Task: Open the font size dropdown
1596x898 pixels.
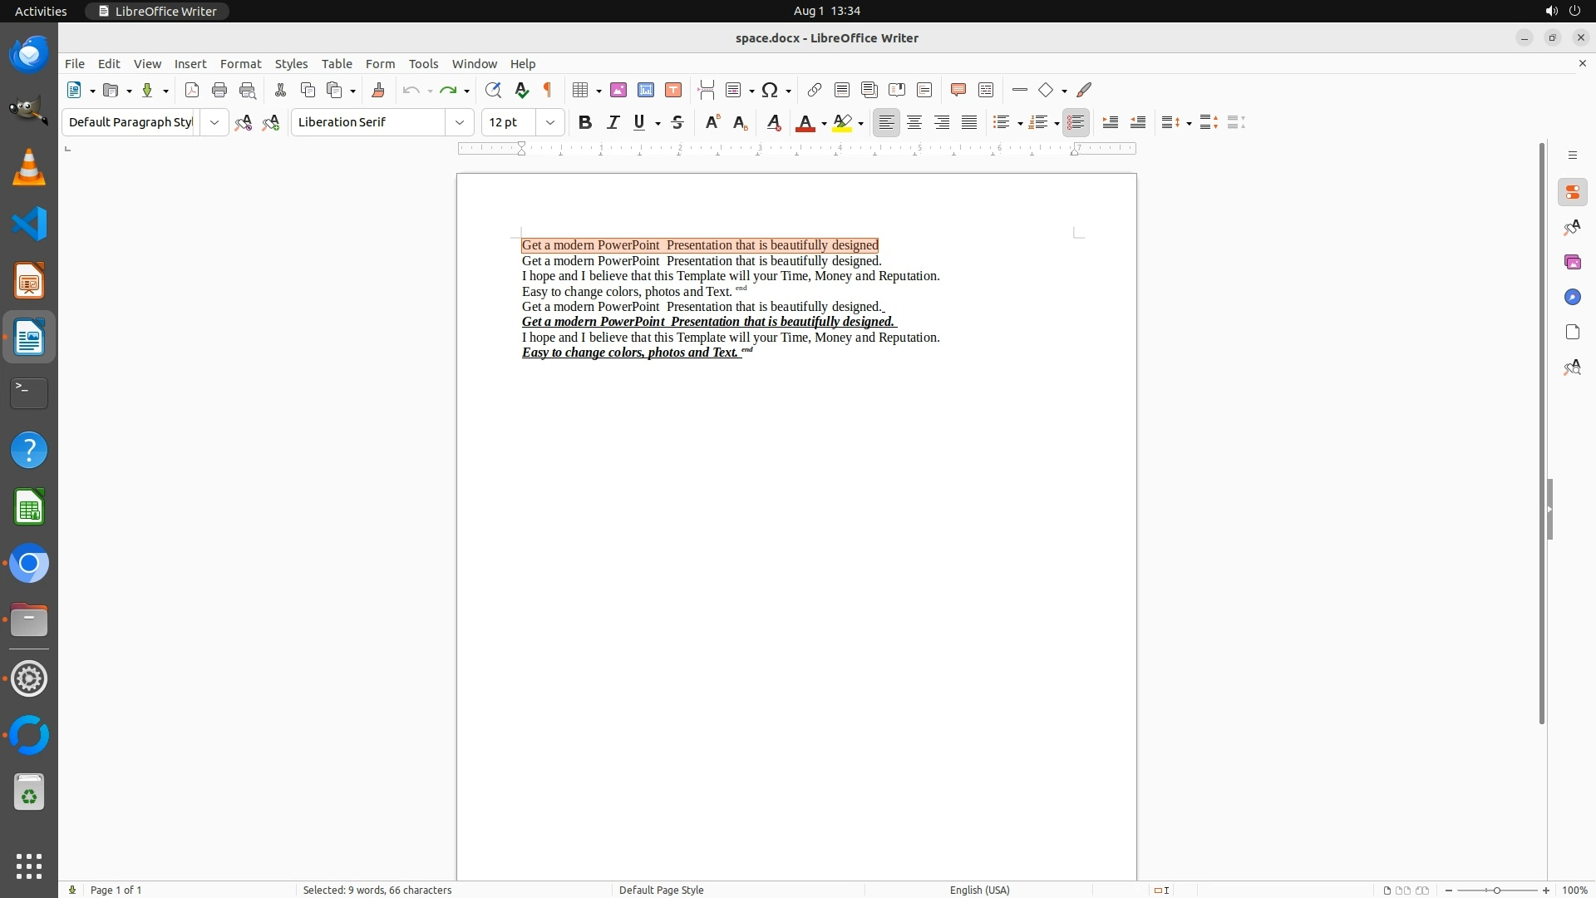Action: (550, 122)
